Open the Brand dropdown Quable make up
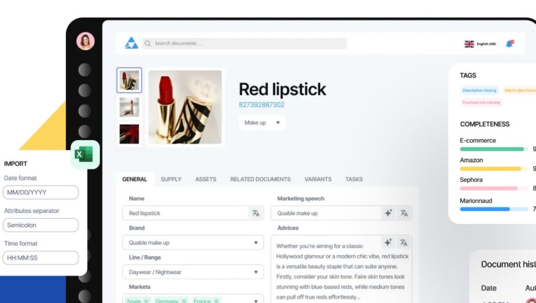 click(x=193, y=242)
